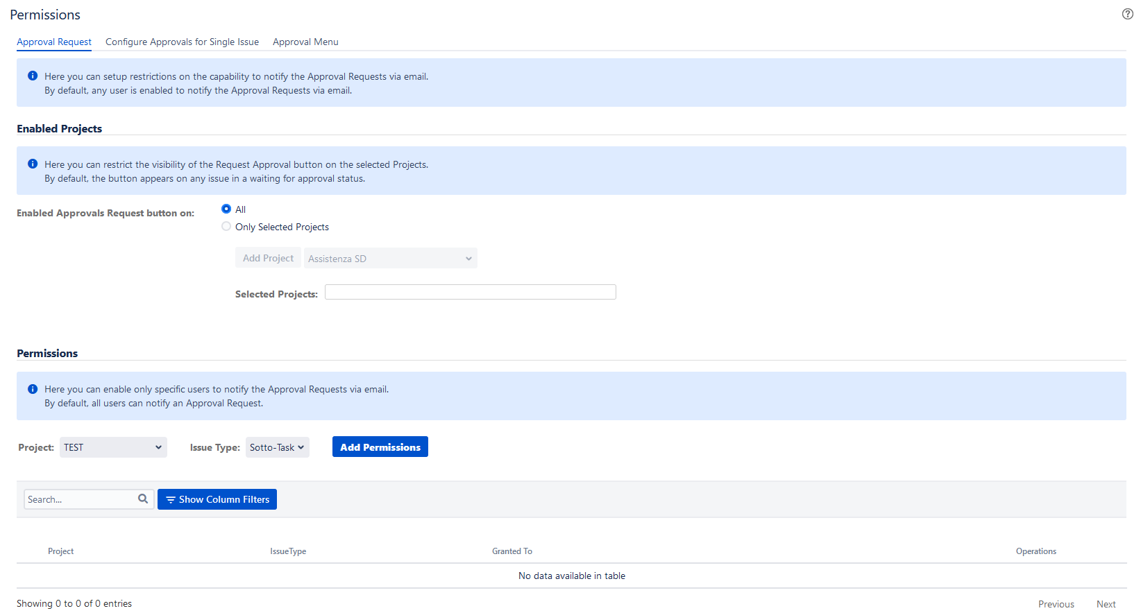
Task: Sort table by Granted To column header
Action: [x=512, y=551]
